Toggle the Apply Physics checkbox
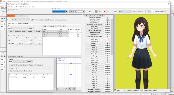Viewport: 174px width, 95px height. click(x=8, y=10)
